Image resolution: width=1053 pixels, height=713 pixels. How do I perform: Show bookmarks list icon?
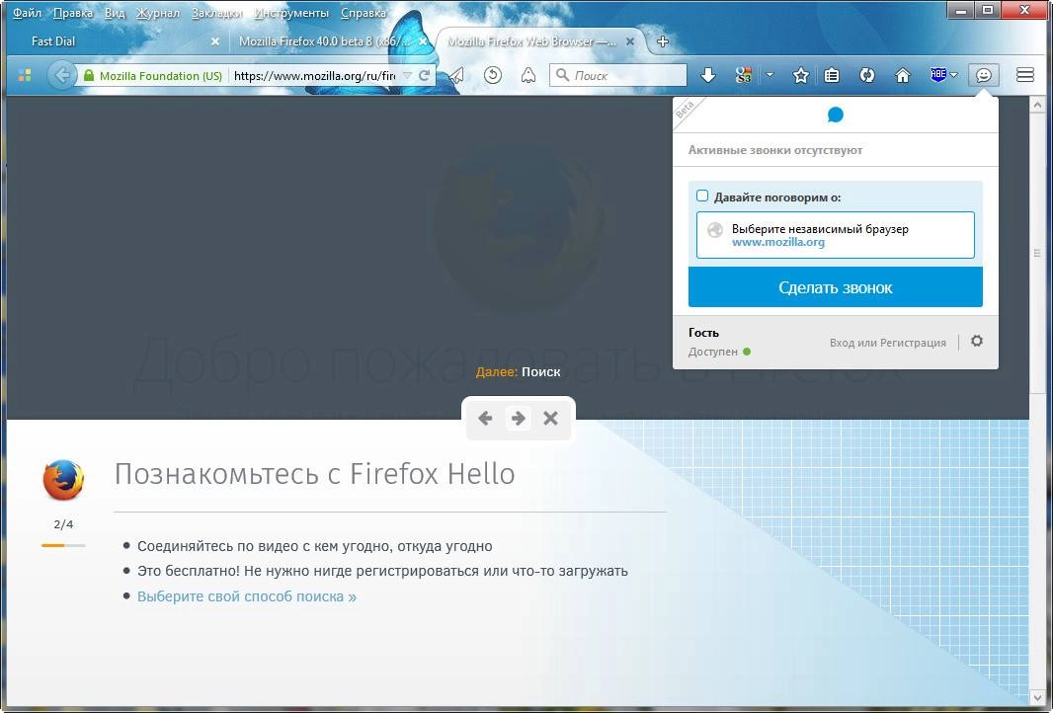832,75
